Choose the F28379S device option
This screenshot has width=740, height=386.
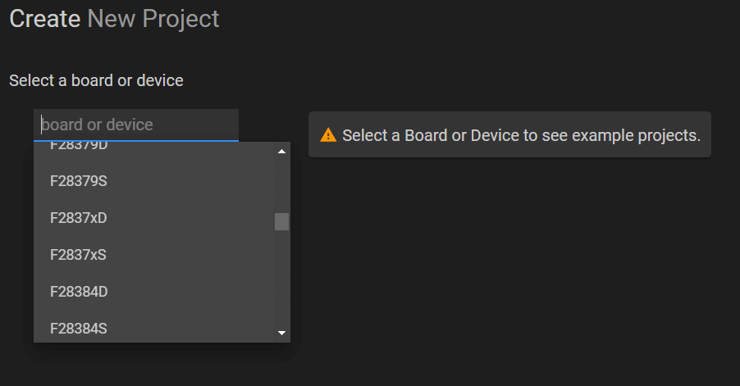tap(79, 181)
